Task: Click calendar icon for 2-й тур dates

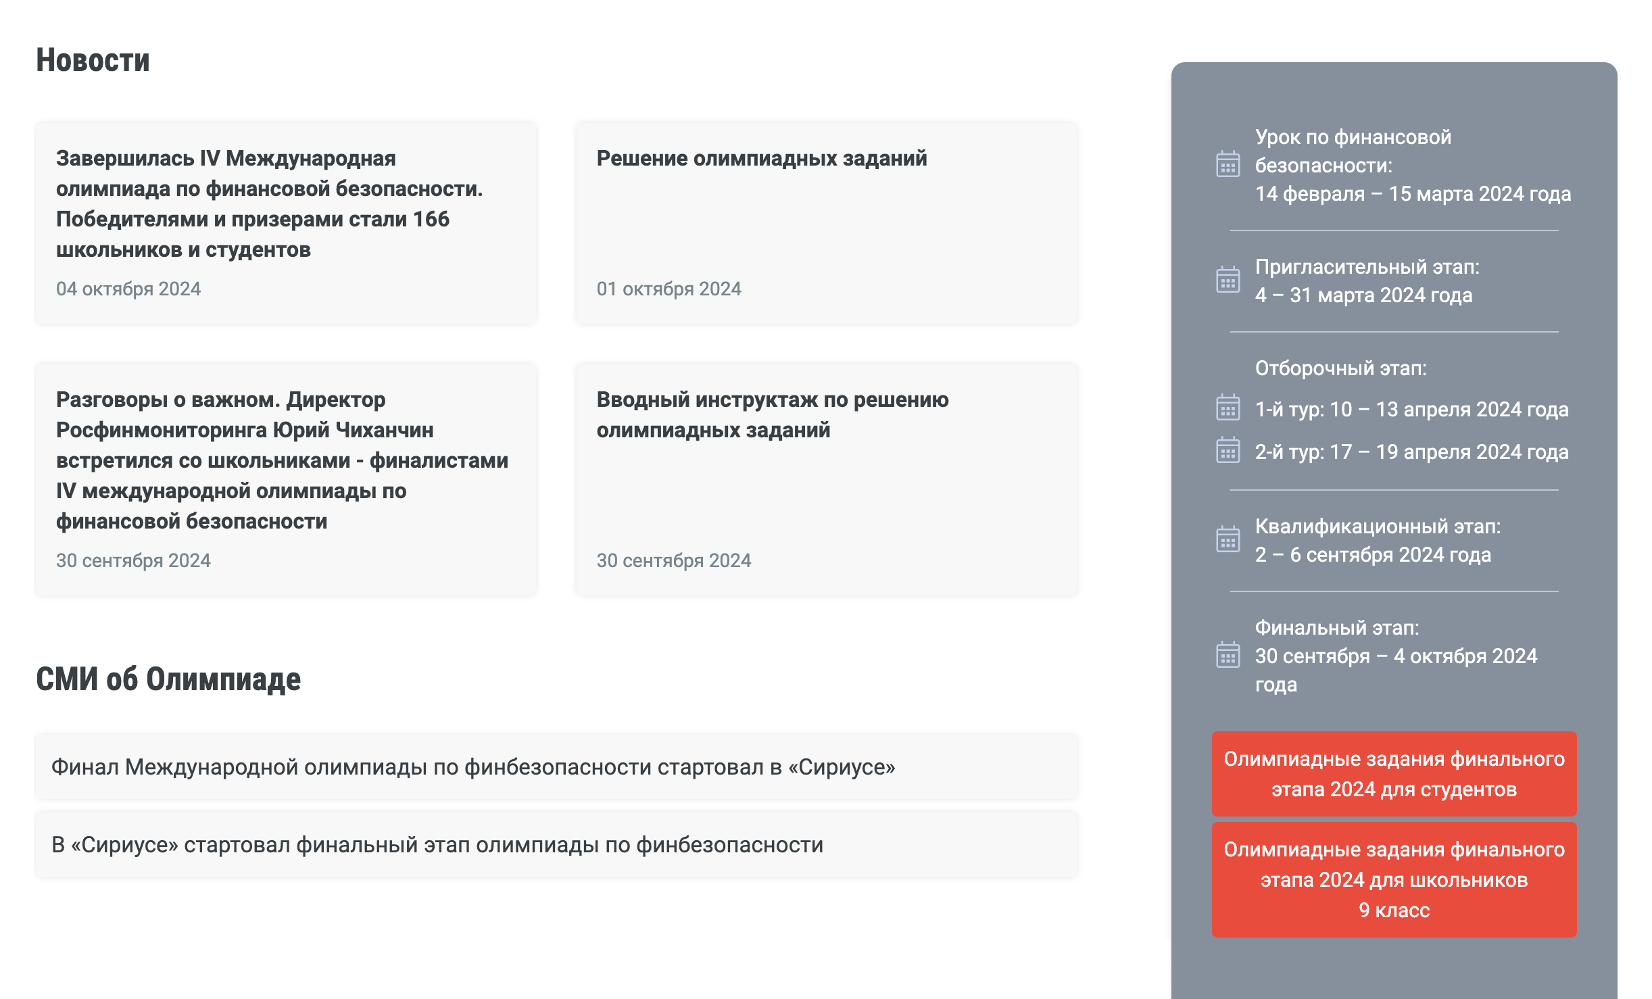Action: pos(1228,450)
